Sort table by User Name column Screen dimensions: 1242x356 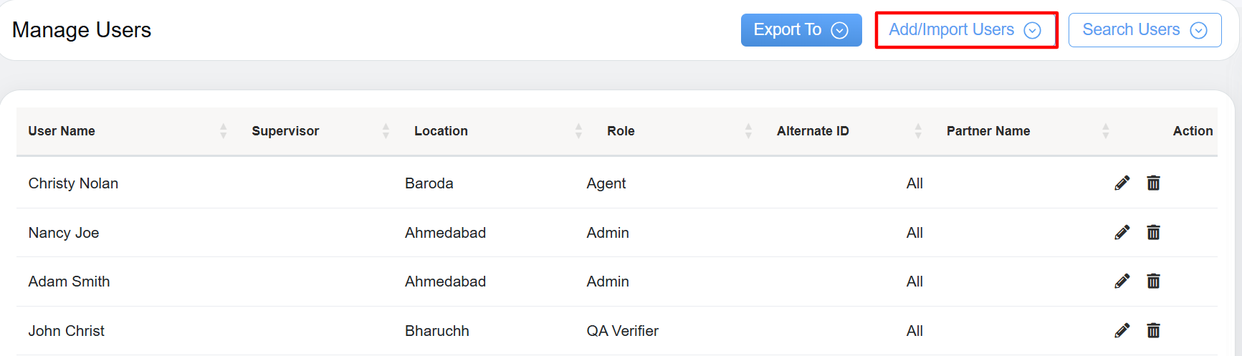tap(223, 131)
